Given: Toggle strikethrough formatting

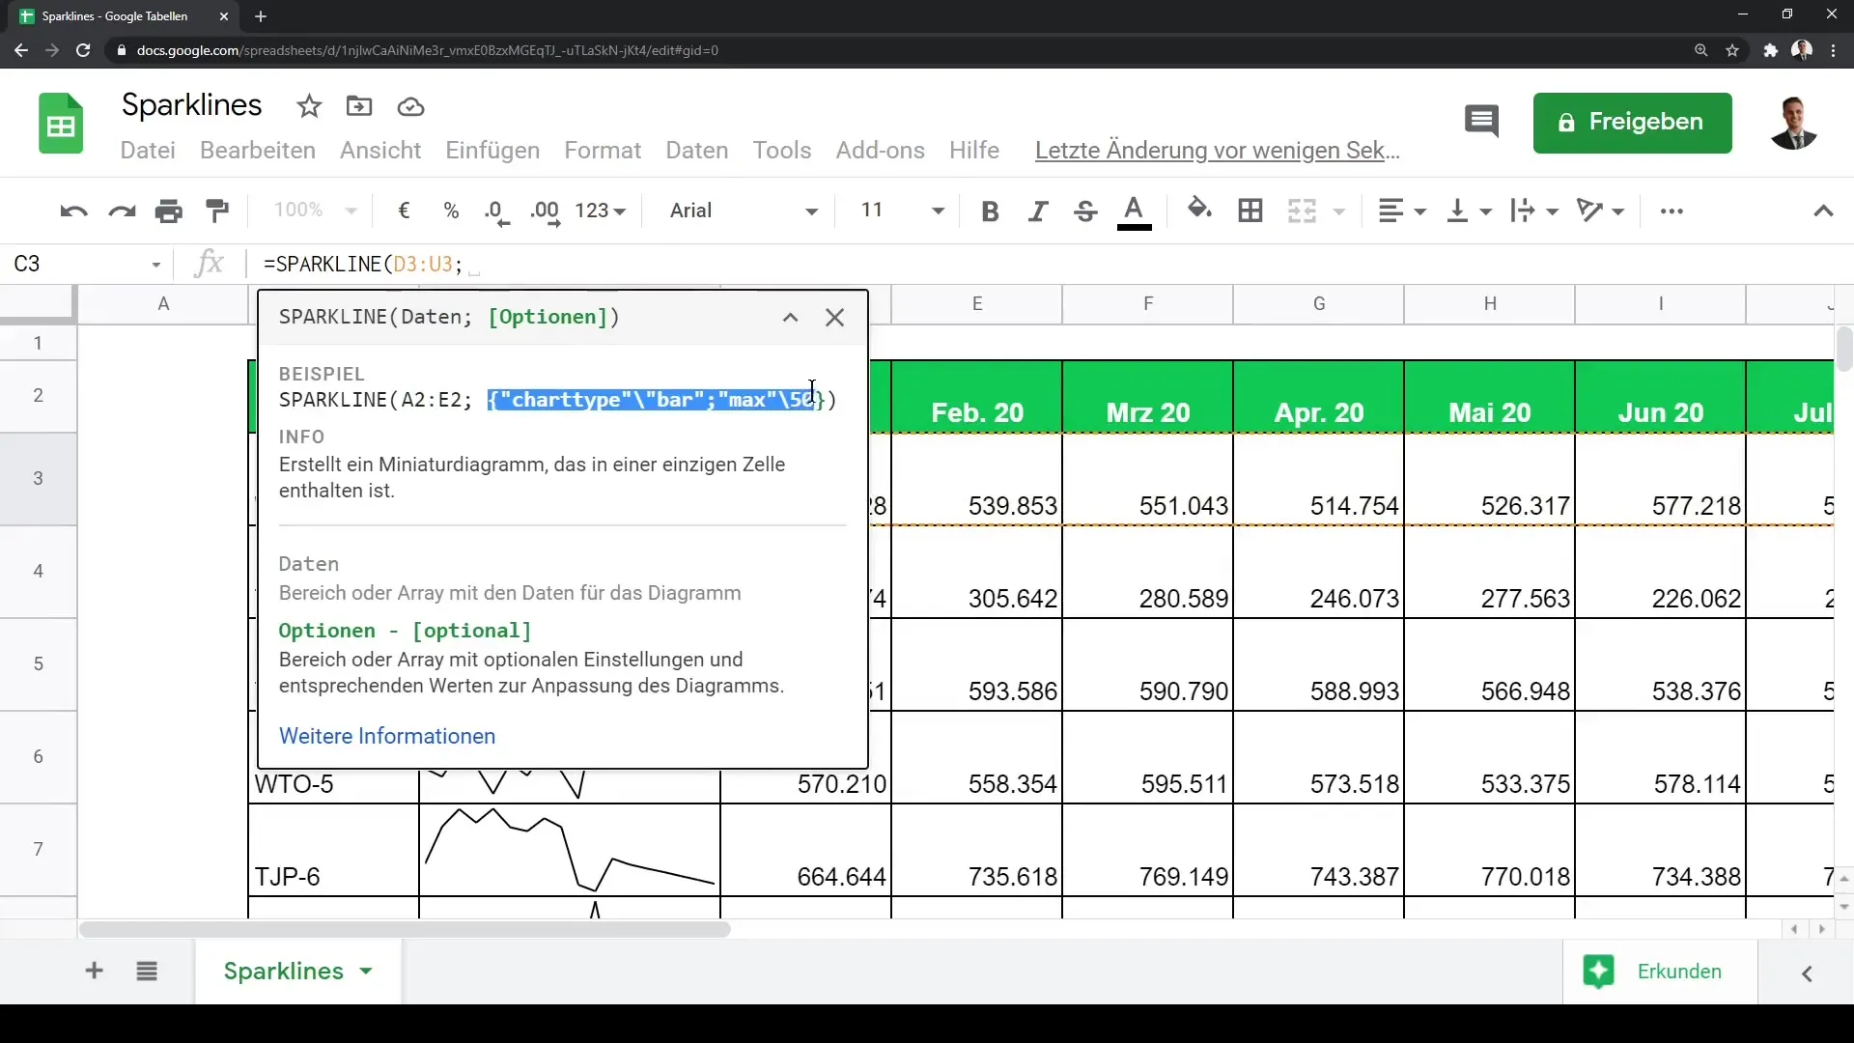Looking at the screenshot, I should pos(1085,211).
